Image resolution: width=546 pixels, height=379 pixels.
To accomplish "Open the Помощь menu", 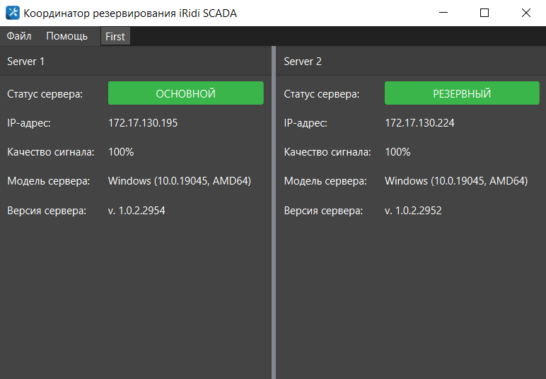I will pyautogui.click(x=66, y=36).
